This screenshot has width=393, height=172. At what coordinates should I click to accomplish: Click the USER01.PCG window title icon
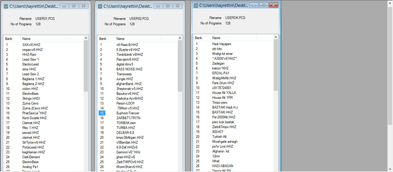click(x=6, y=6)
